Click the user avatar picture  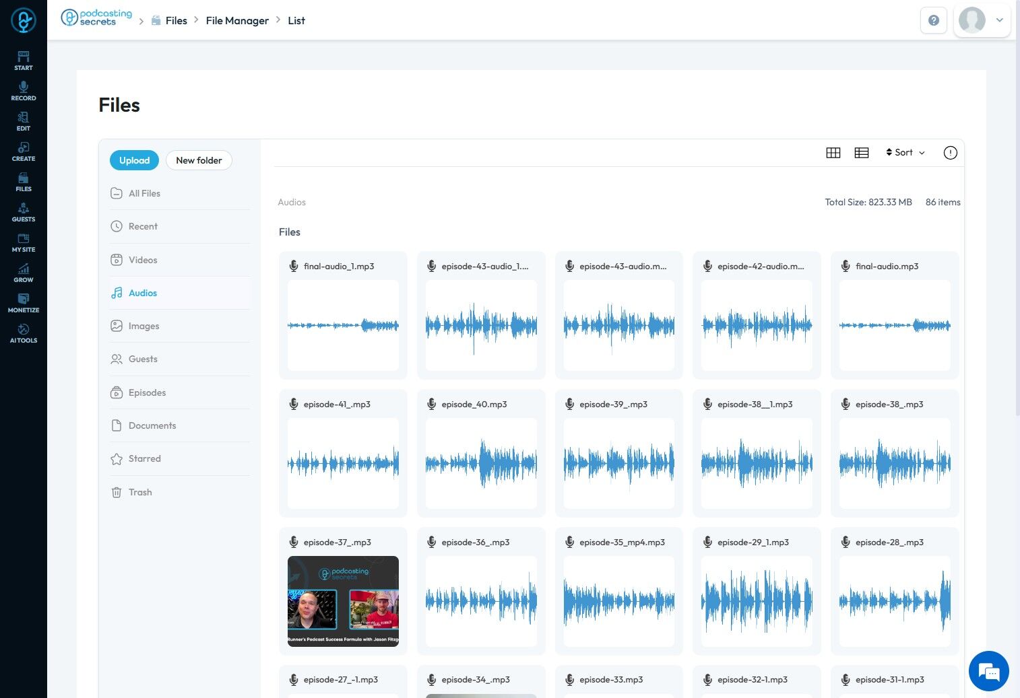pyautogui.click(x=972, y=20)
